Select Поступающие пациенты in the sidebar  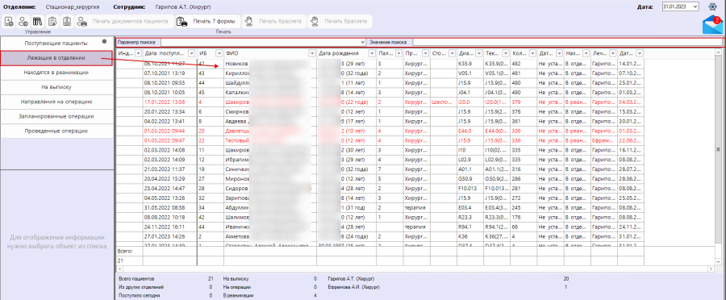click(x=56, y=43)
